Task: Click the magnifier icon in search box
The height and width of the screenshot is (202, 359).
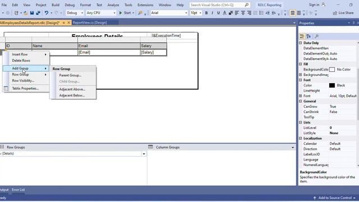Action: (247, 5)
